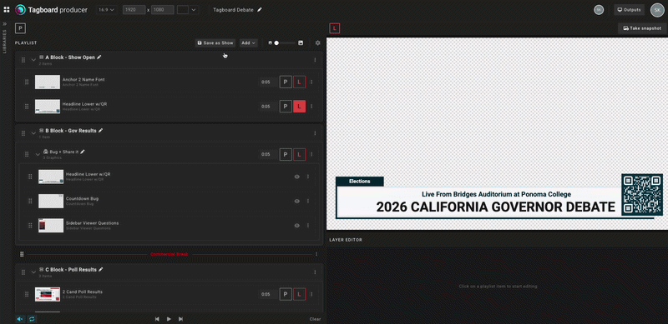
Task: Click the Preview P indicator box
Action: pyautogui.click(x=20, y=28)
